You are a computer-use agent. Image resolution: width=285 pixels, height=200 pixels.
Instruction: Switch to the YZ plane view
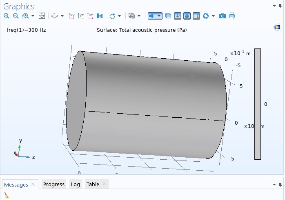click(81, 16)
